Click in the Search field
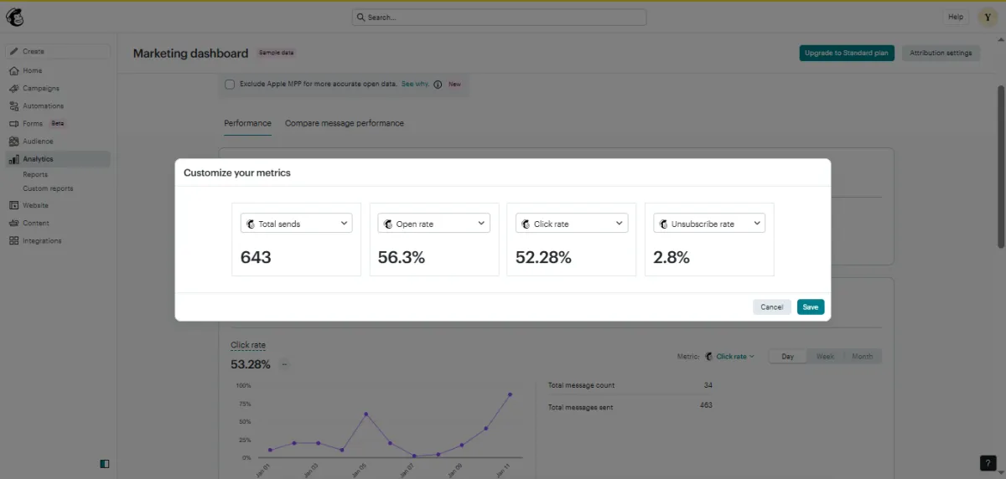This screenshot has width=1006, height=479. pyautogui.click(x=499, y=17)
